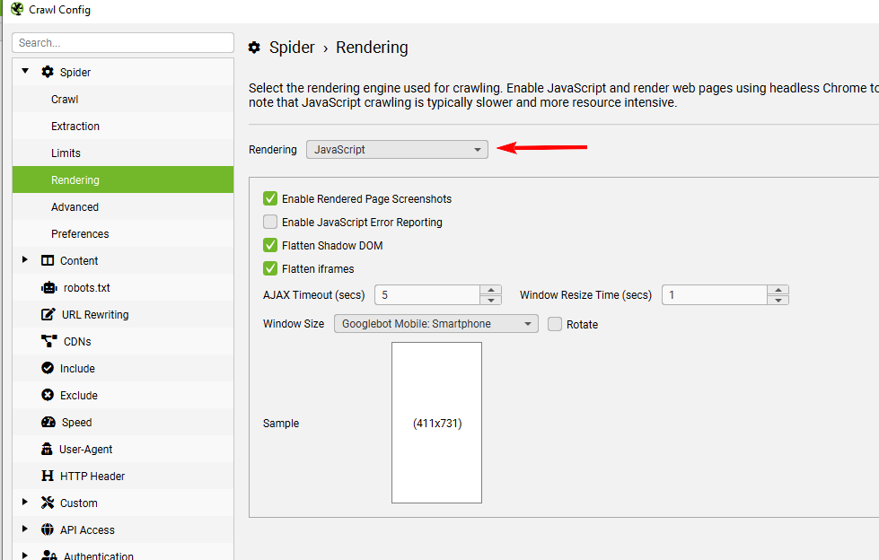Expand the Custom section
Viewport: 879px width, 560px height.
(25, 503)
